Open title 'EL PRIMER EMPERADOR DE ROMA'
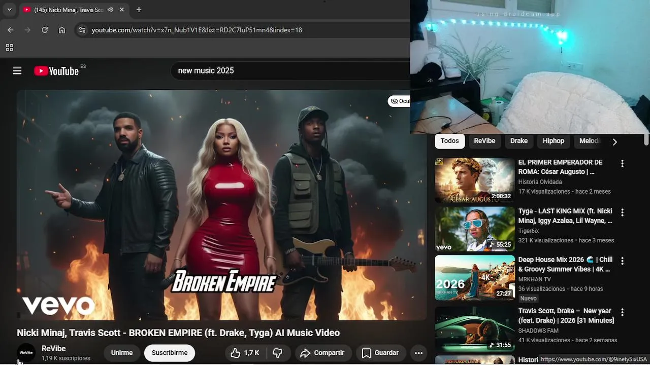The image size is (650, 365). [x=560, y=167]
